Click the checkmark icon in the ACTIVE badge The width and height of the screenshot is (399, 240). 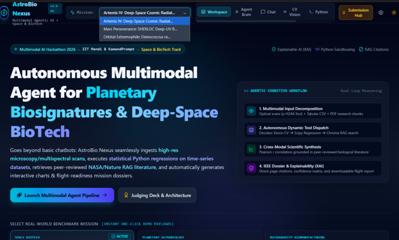(x=113, y=237)
